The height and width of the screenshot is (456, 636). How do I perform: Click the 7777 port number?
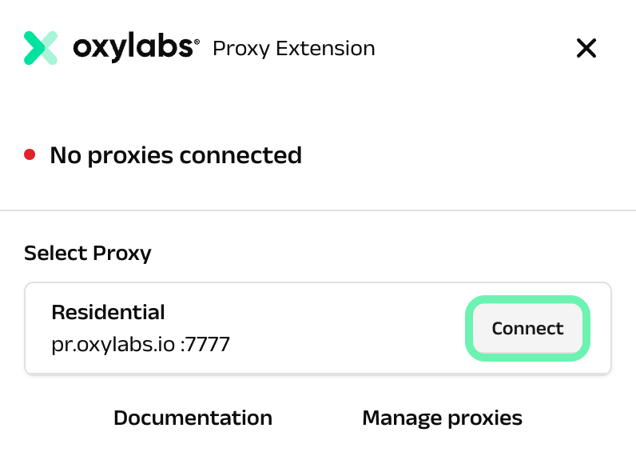click(207, 345)
